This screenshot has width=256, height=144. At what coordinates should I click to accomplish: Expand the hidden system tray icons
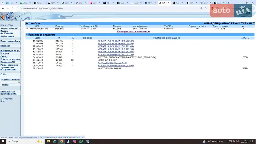pos(227,141)
